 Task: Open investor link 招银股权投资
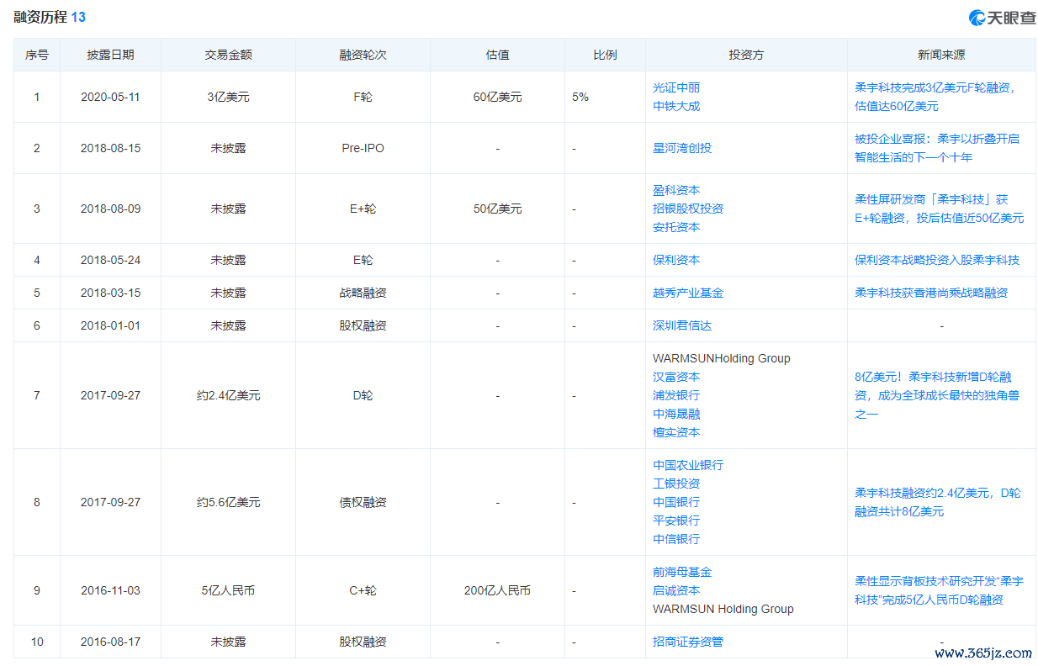click(688, 209)
